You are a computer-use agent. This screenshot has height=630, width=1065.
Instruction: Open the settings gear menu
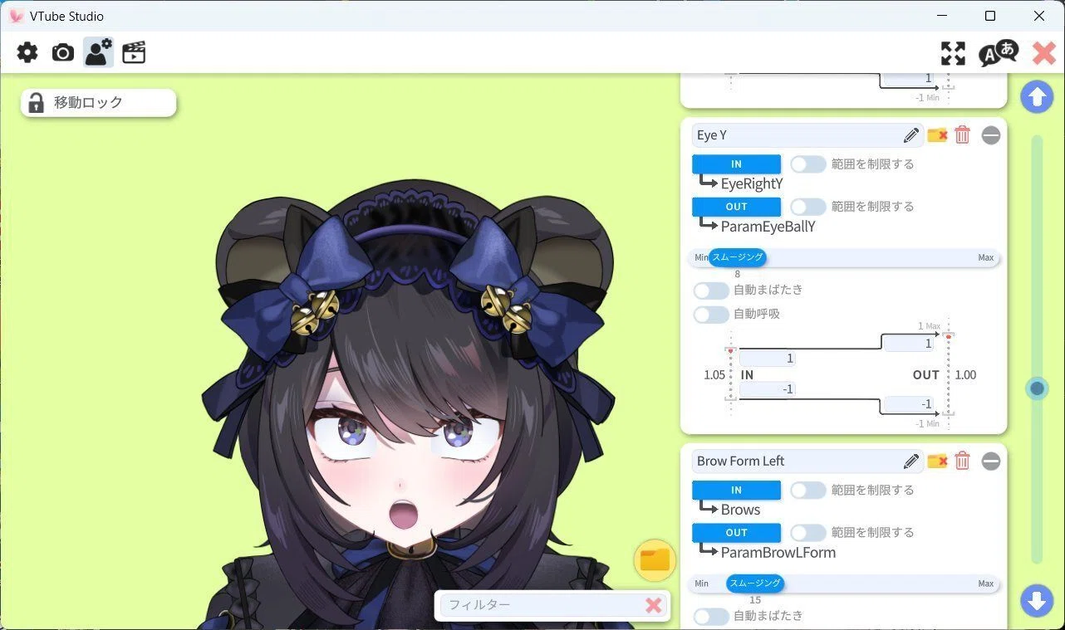point(27,53)
